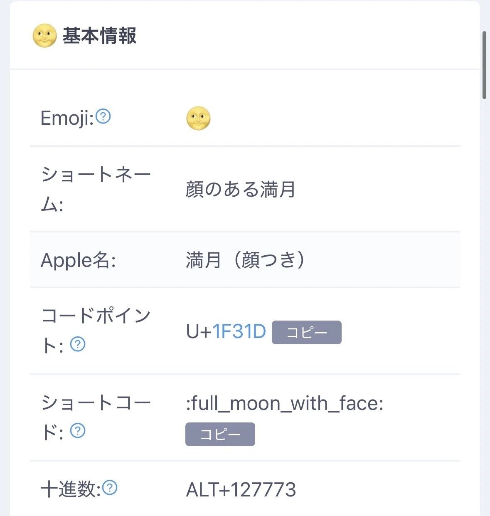Image resolution: width=490 pixels, height=516 pixels.
Task: Click the vertical scrollbar thumb on the page
Action: click(484, 65)
